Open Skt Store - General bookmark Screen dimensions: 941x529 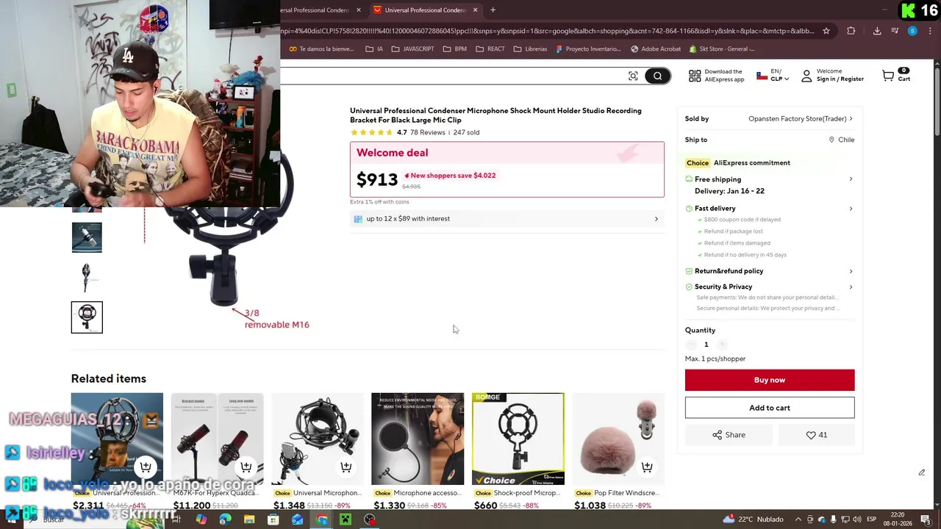point(722,48)
